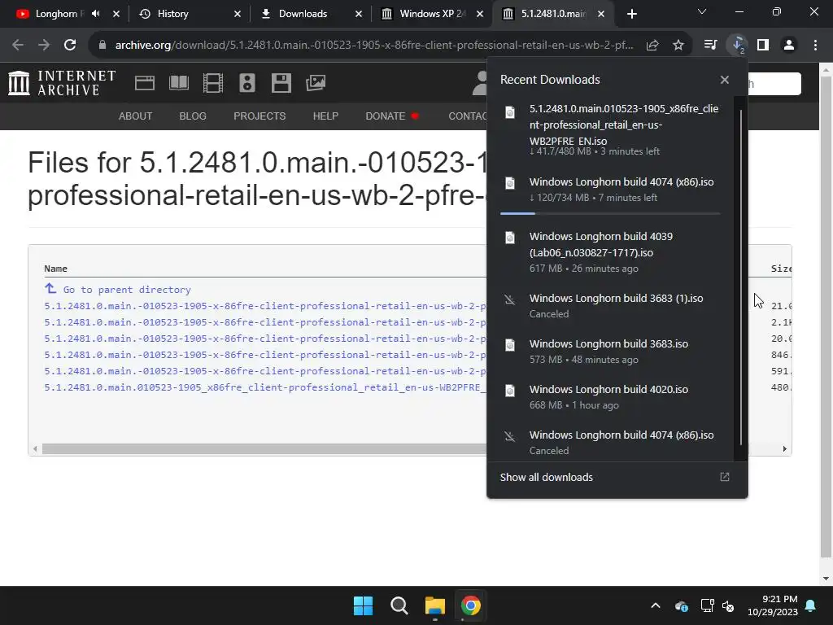Open the Wayback Machine web icon
Viewport: 833px width, 625px height.
pyautogui.click(x=145, y=83)
